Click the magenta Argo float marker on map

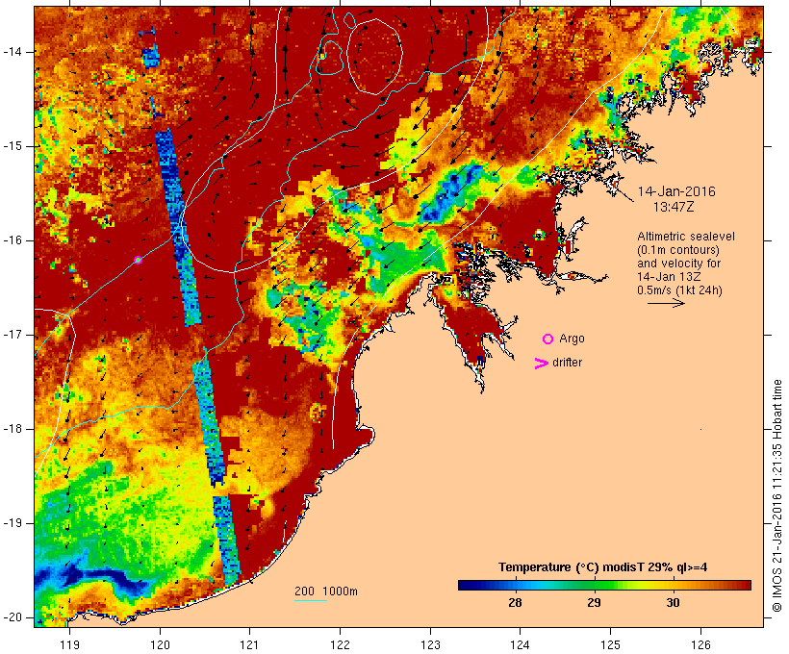(x=138, y=260)
